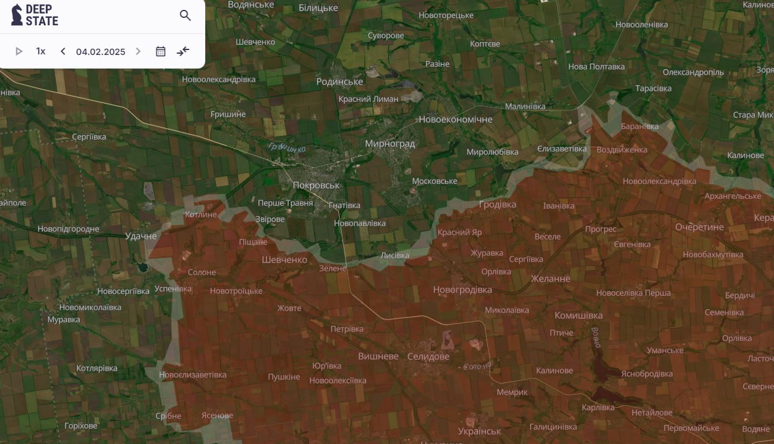Image resolution: width=774 pixels, height=444 pixels.
Task: Change the 1x playback speed
Action: coord(41,51)
